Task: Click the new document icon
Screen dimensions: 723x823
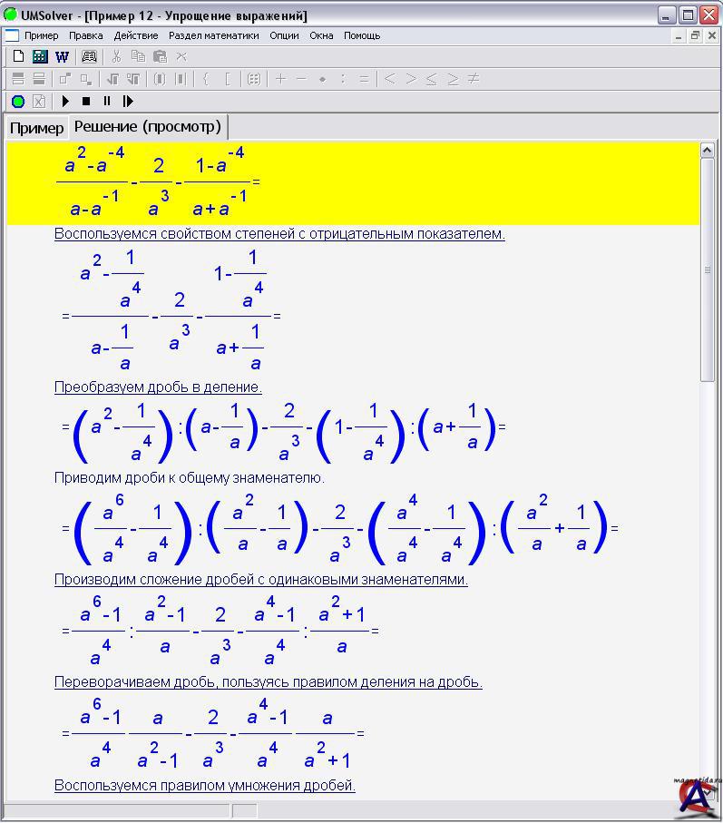Action: coord(18,56)
